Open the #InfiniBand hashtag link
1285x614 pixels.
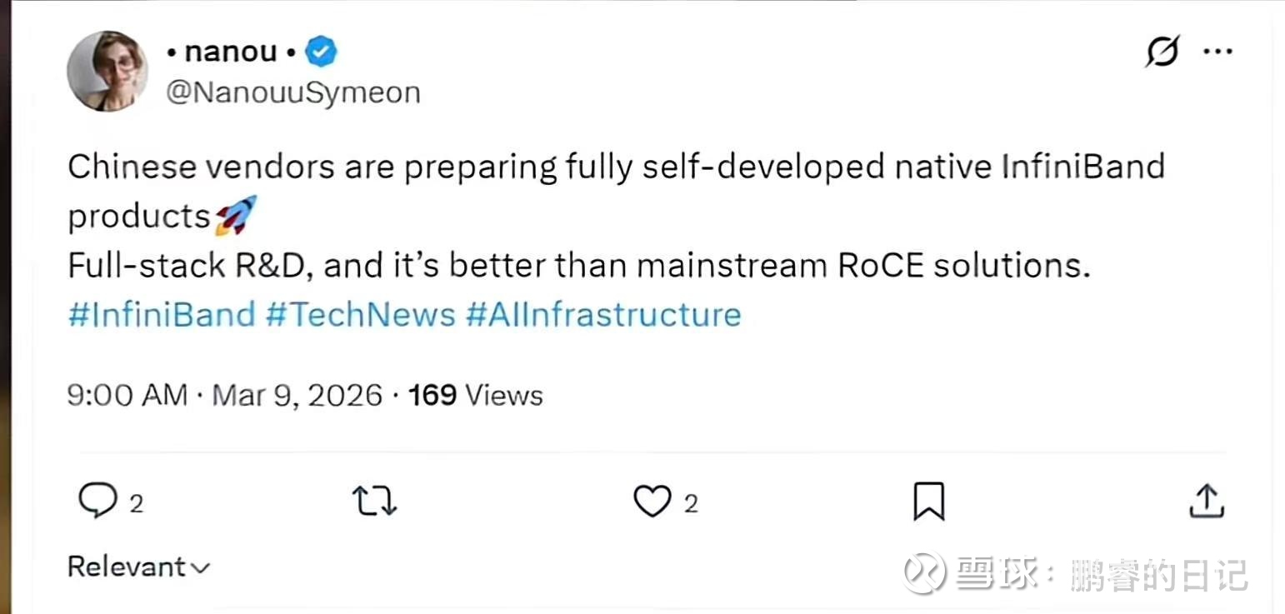click(x=161, y=315)
